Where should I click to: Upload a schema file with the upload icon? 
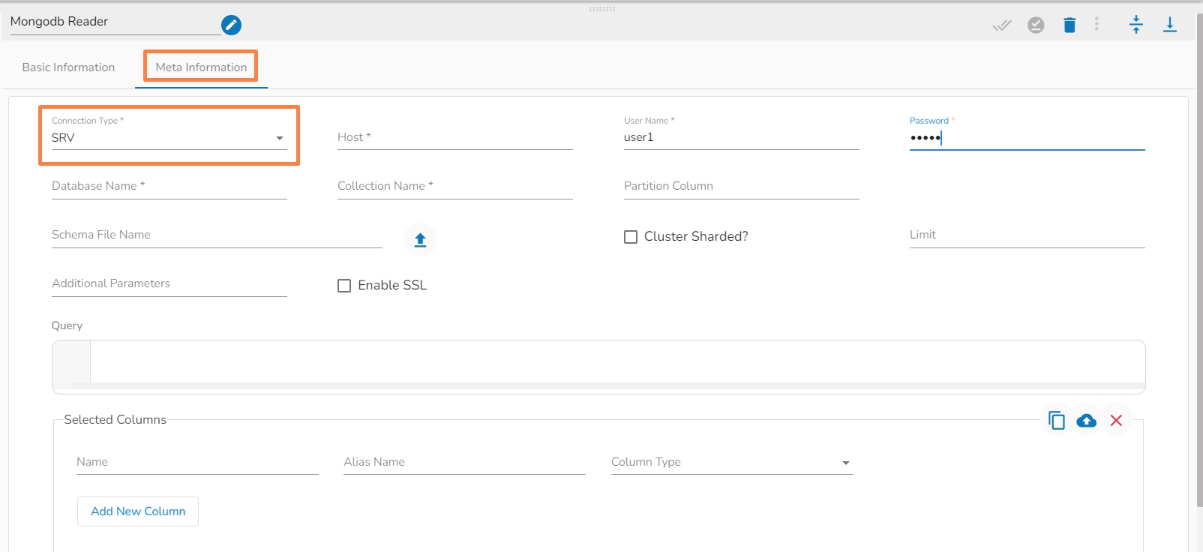420,240
